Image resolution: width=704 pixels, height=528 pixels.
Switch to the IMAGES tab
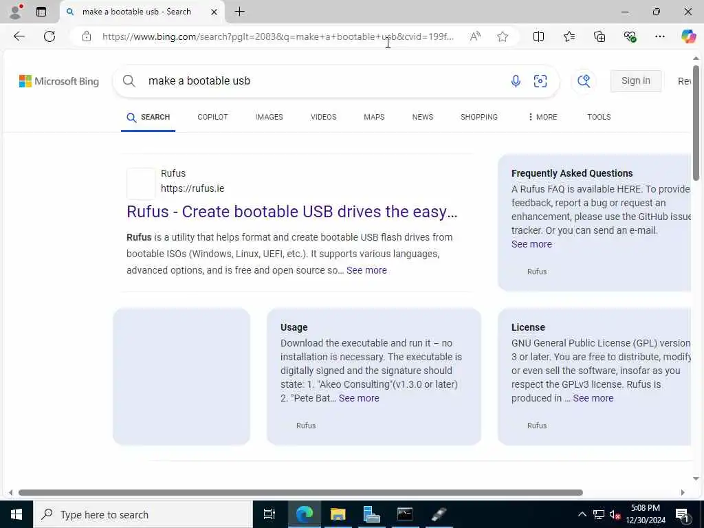(269, 117)
